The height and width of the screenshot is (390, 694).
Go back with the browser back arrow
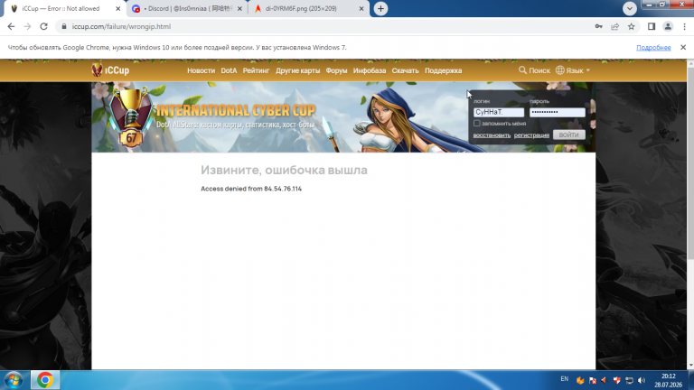click(x=11, y=26)
